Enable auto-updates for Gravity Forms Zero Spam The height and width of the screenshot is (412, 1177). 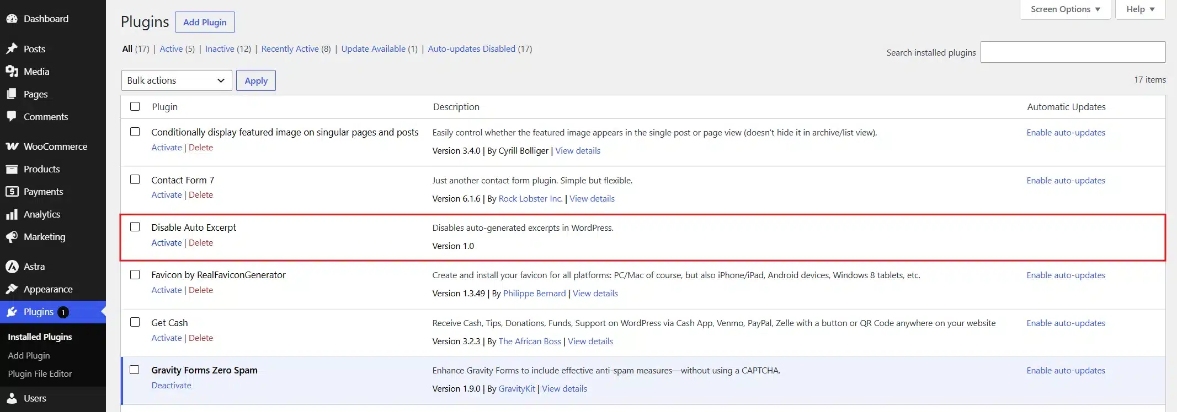[1066, 371]
